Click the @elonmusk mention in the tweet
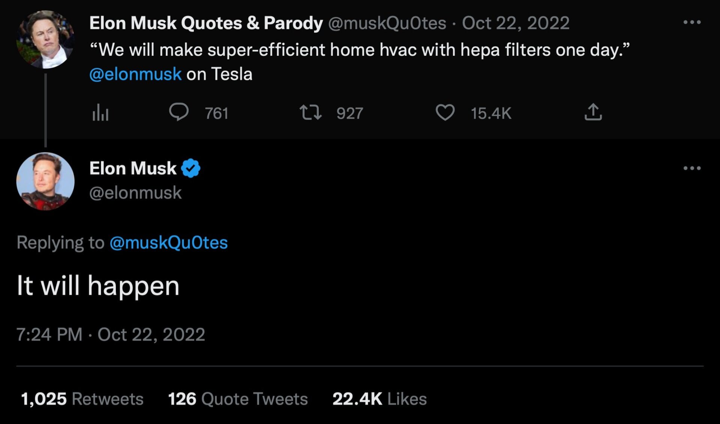This screenshot has height=424, width=720. [x=135, y=74]
